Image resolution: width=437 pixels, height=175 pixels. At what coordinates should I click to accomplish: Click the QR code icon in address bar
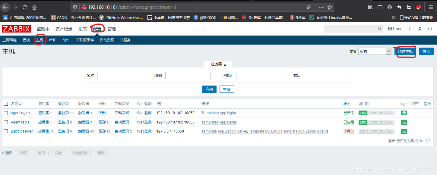pos(309,7)
